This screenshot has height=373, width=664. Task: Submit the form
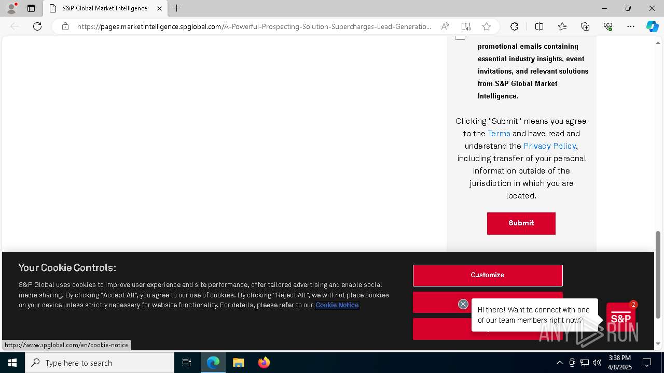click(521, 223)
